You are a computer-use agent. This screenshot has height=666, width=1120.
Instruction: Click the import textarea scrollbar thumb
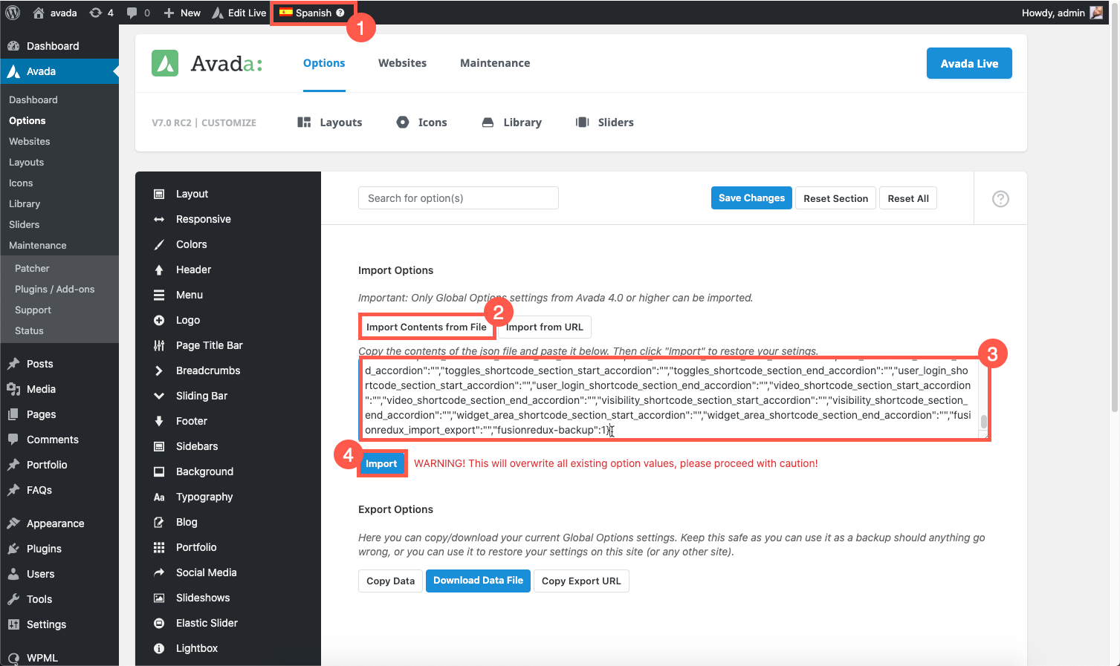[x=983, y=422]
